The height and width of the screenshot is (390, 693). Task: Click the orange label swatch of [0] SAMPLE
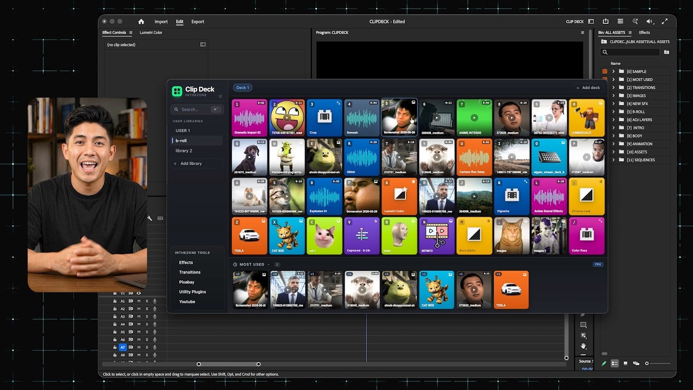605,71
